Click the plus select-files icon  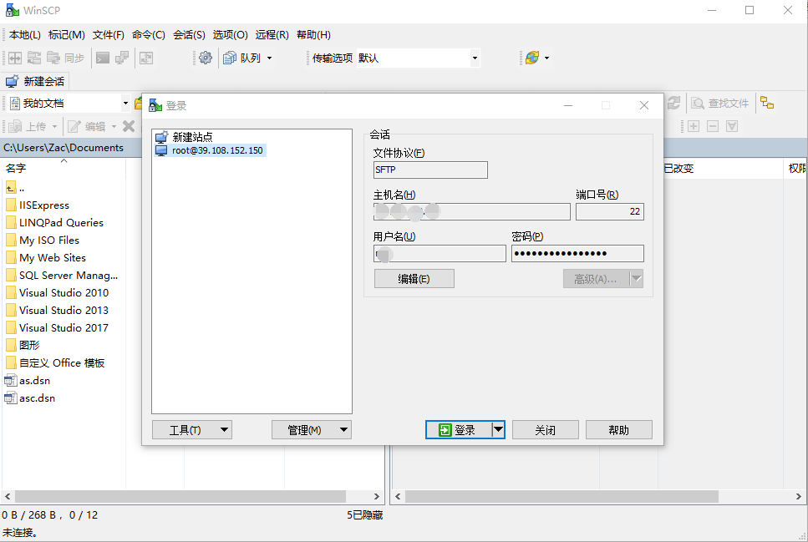click(x=694, y=126)
